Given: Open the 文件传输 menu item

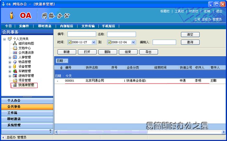Looking at the screenshot, I should tap(88, 26).
